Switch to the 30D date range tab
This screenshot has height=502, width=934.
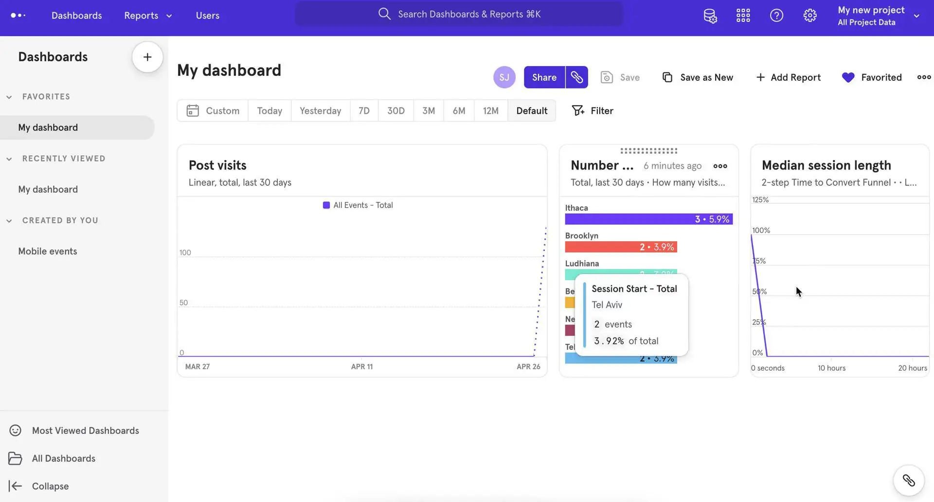click(x=395, y=110)
